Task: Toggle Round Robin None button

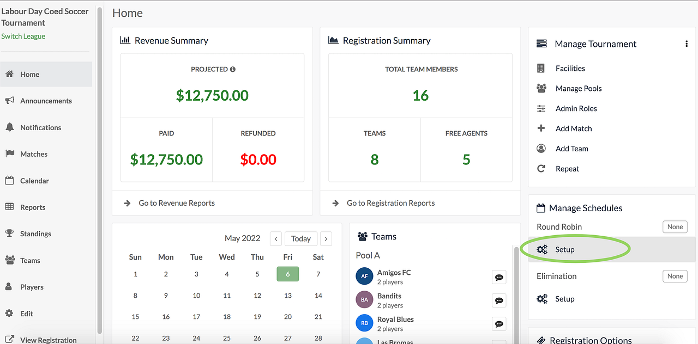Action: tap(675, 227)
